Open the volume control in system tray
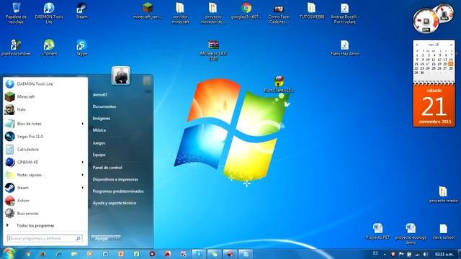 click(426, 254)
